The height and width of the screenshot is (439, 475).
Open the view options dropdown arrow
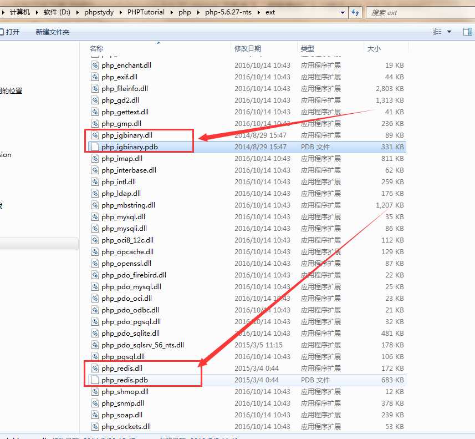click(x=449, y=32)
